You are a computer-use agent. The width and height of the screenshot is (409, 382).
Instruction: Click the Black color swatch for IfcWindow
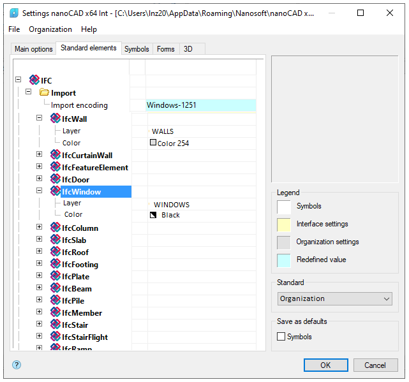pyautogui.click(x=153, y=215)
